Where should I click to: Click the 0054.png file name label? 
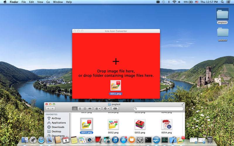coord(166,133)
